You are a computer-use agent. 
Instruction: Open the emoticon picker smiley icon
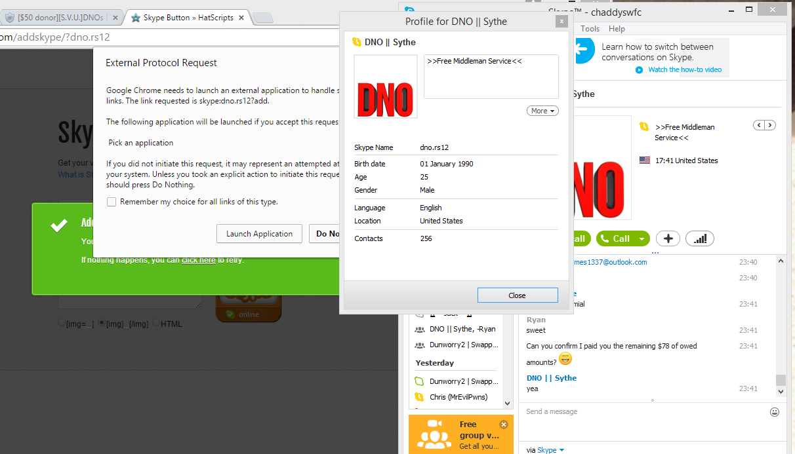tap(775, 412)
